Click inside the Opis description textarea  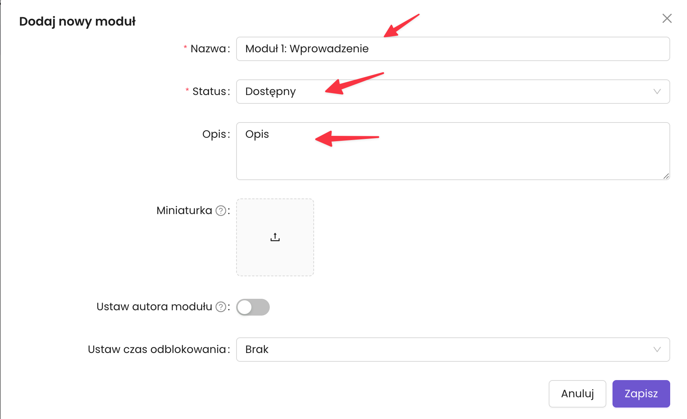click(453, 156)
